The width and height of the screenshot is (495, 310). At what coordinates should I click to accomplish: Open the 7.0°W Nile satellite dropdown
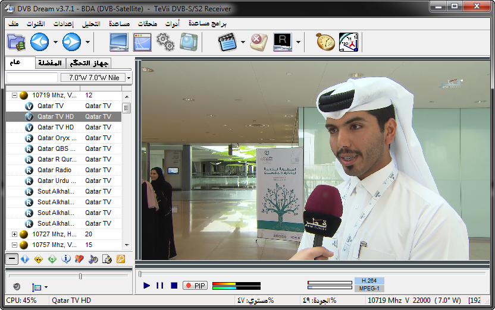click(x=129, y=78)
